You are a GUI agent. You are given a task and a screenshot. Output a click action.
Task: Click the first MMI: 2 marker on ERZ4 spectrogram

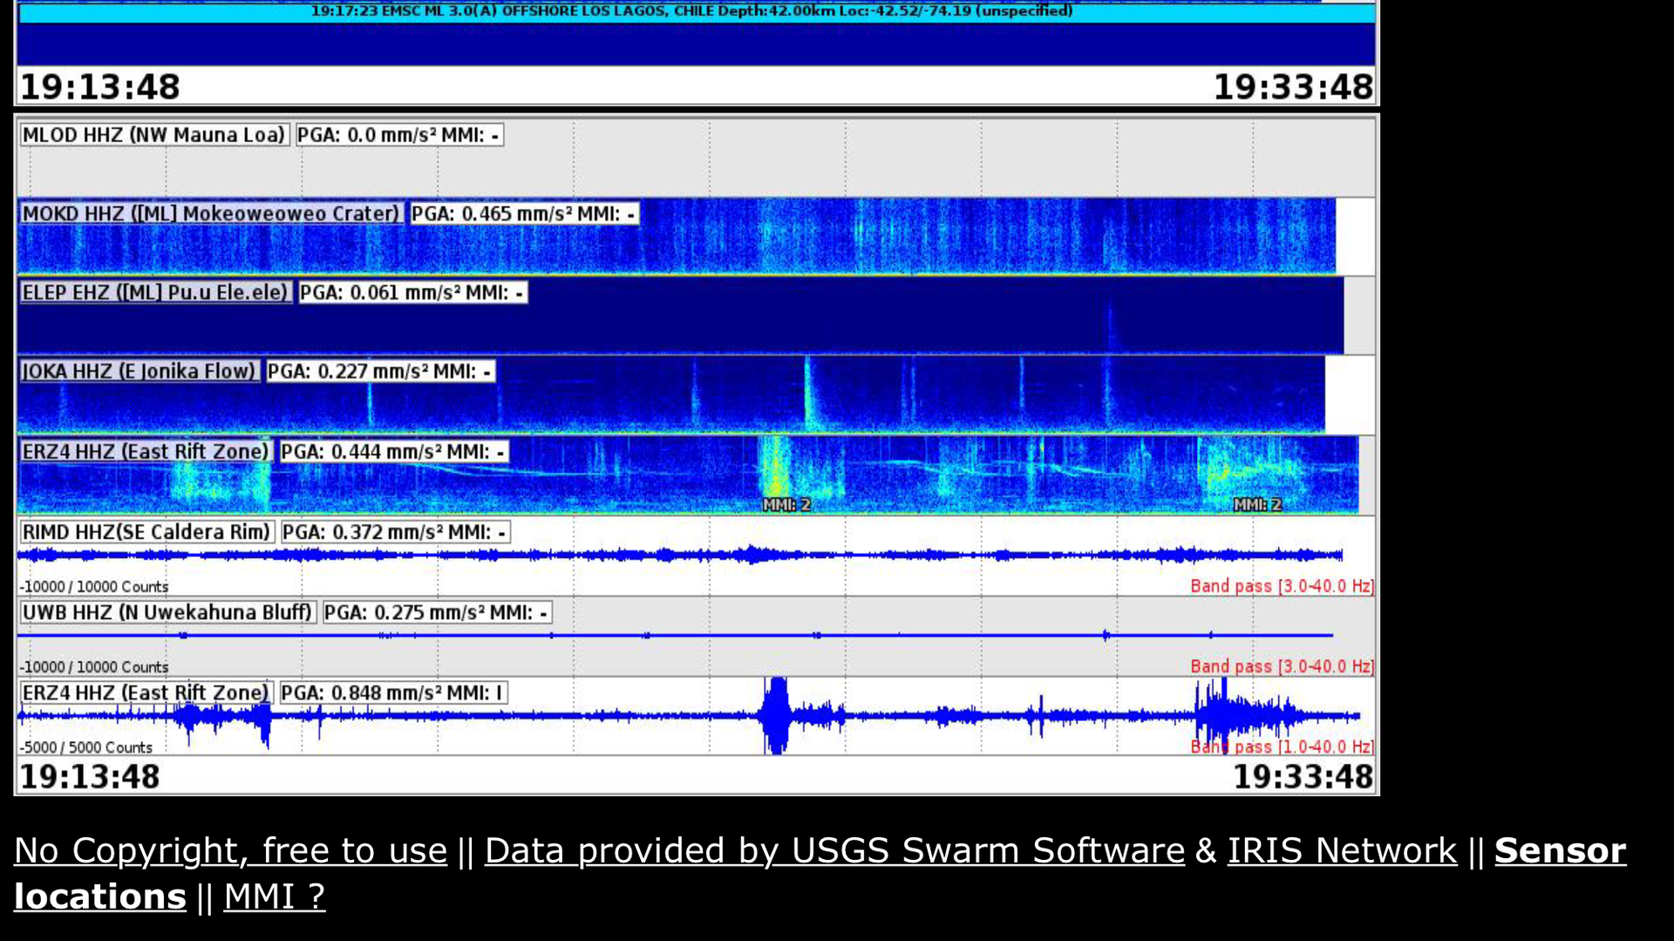[x=786, y=505]
